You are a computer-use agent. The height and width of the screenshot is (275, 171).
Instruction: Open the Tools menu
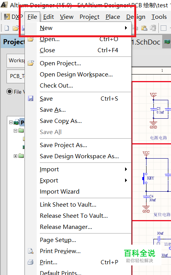pyautogui.click(x=159, y=17)
